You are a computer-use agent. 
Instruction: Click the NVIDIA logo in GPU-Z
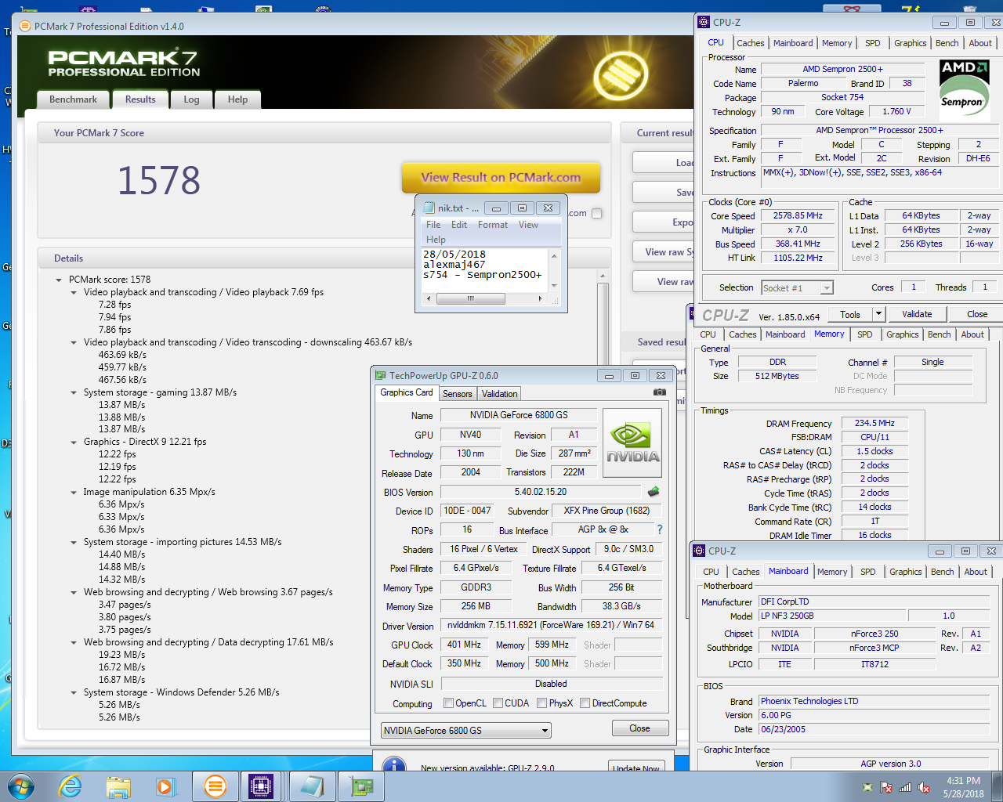(633, 443)
